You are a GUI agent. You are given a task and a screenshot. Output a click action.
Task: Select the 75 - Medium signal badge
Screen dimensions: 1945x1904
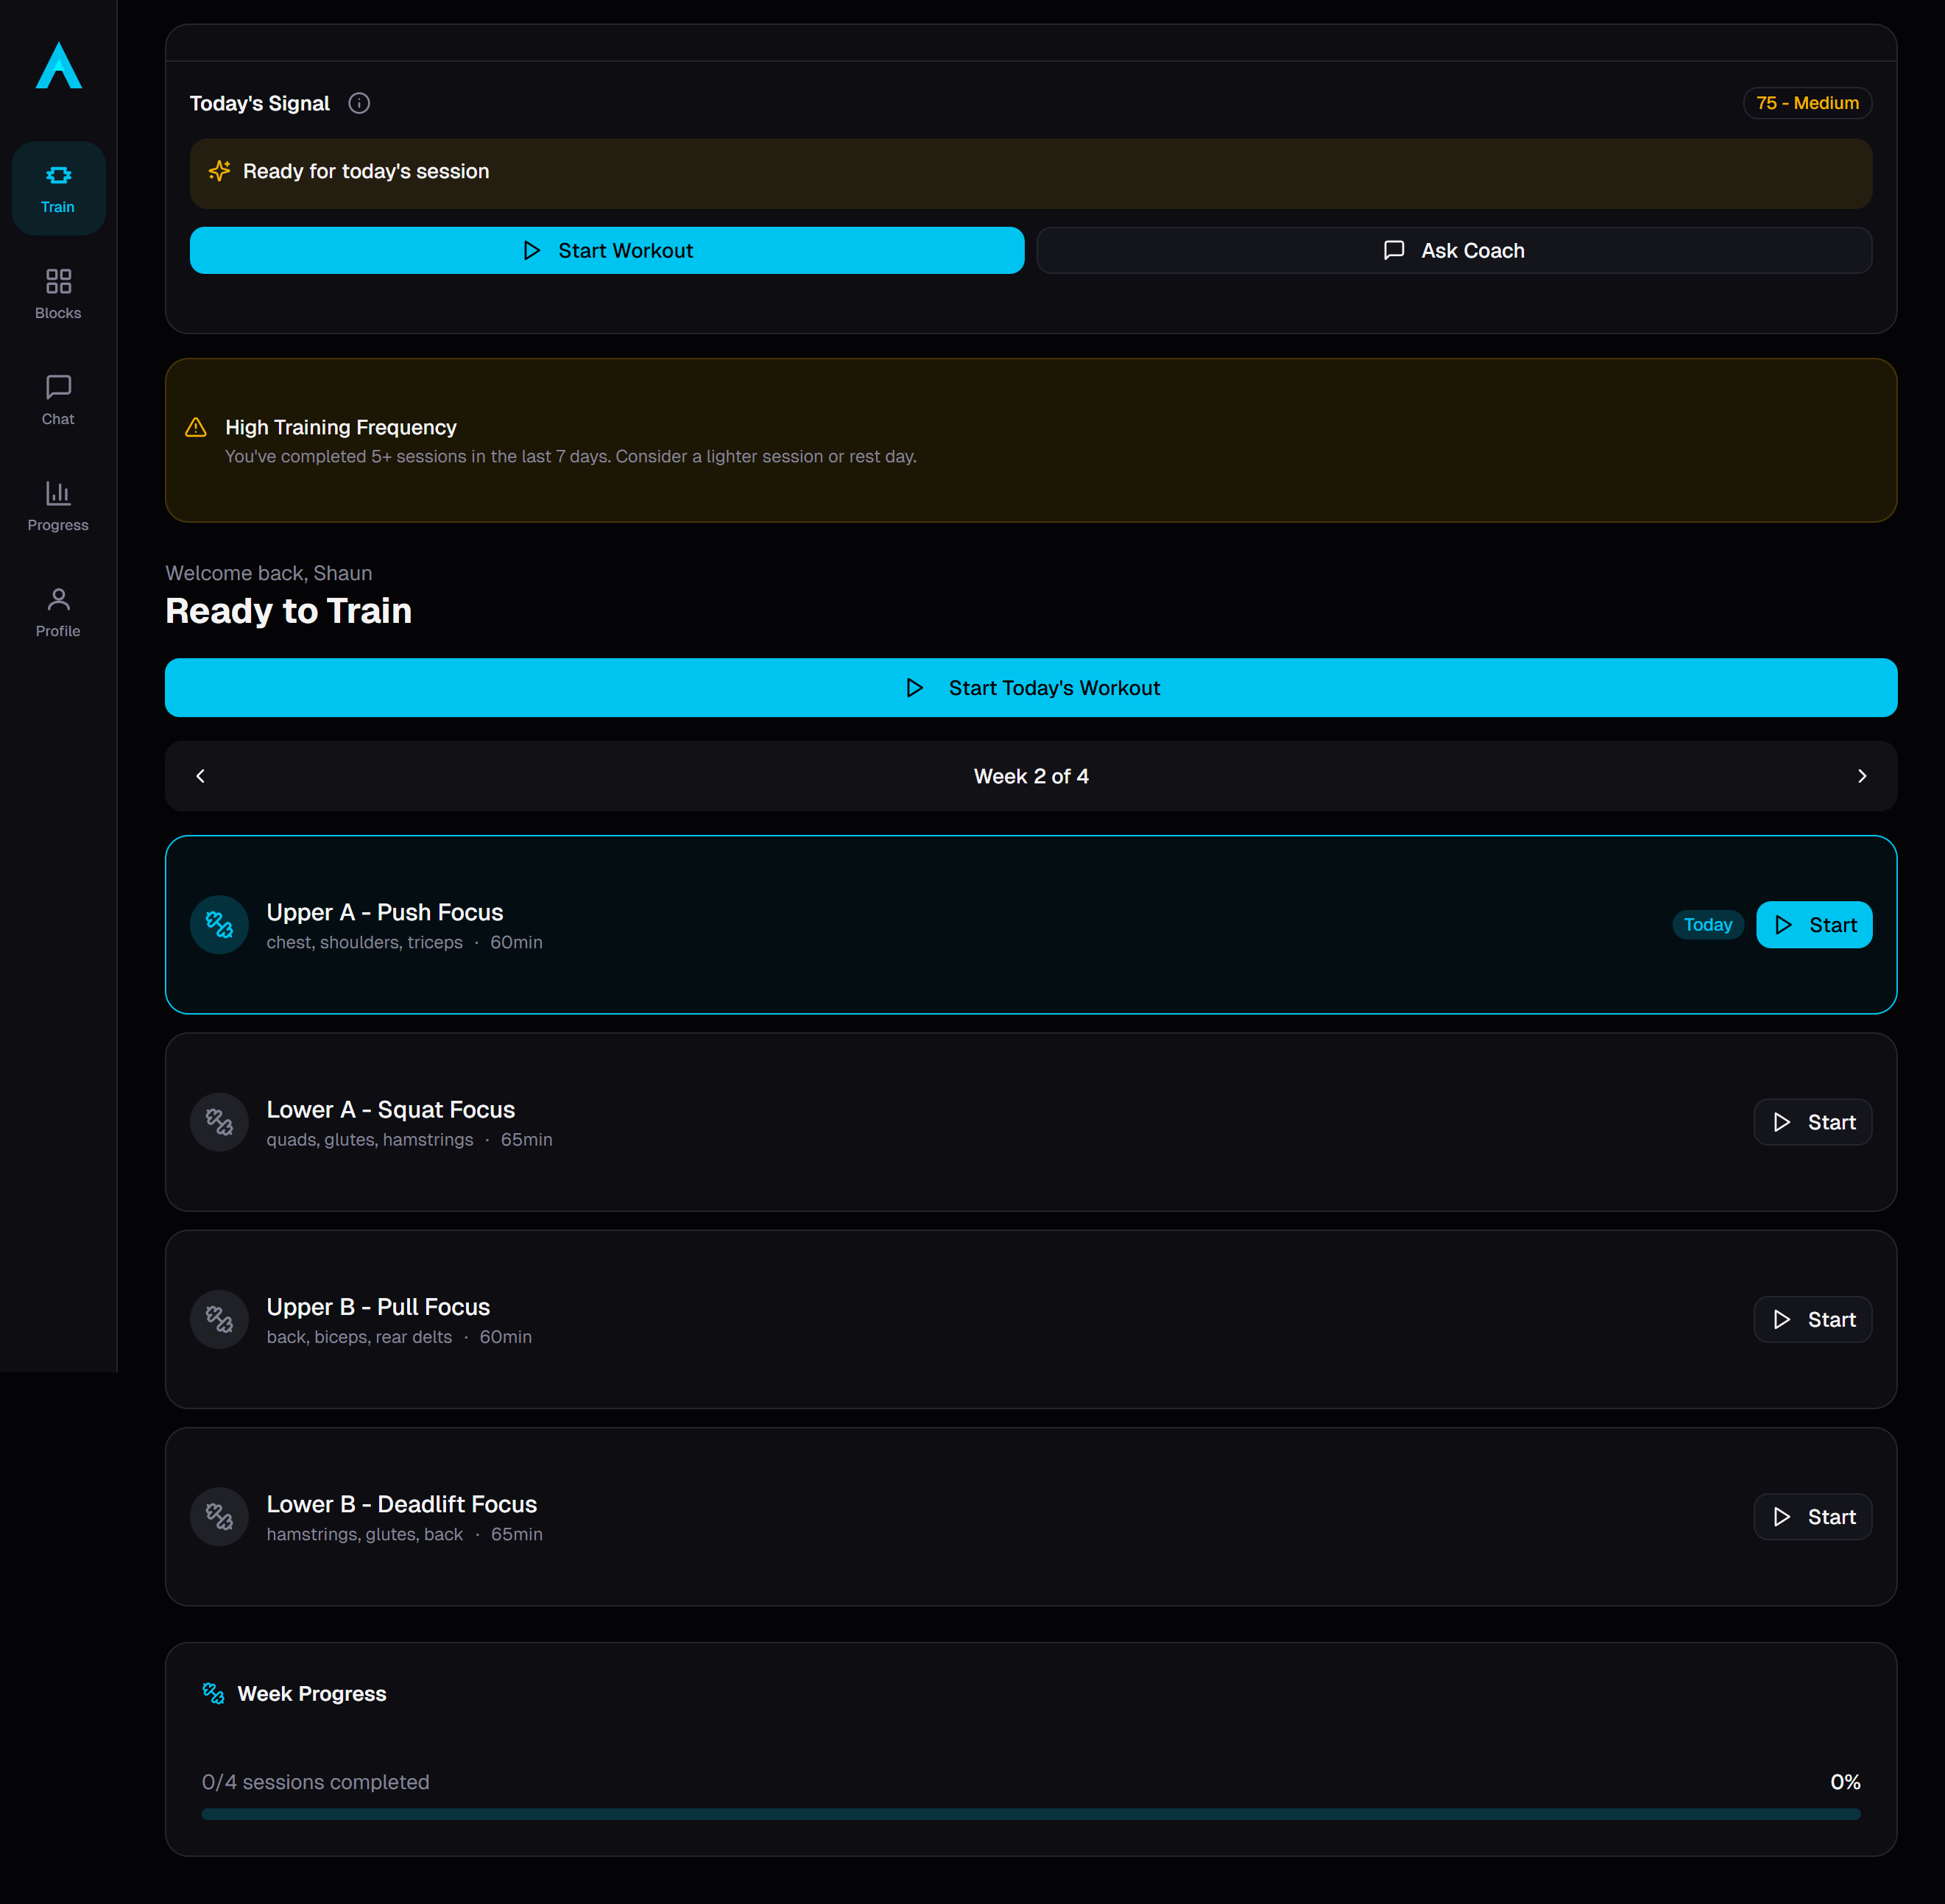pos(1807,103)
